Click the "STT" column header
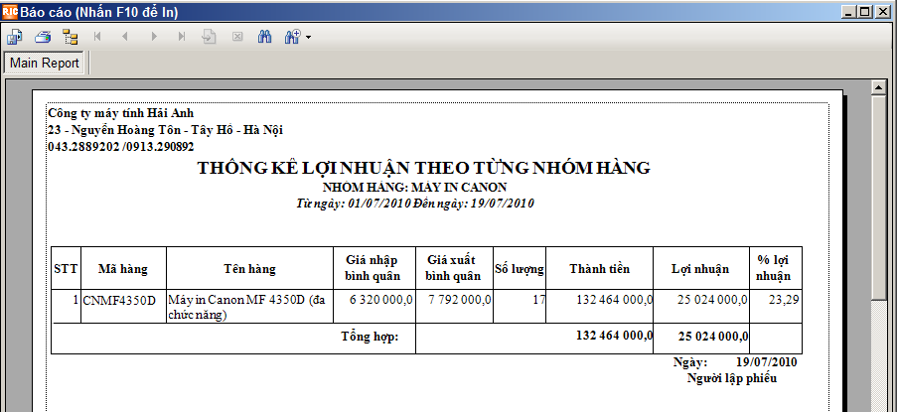 66,269
